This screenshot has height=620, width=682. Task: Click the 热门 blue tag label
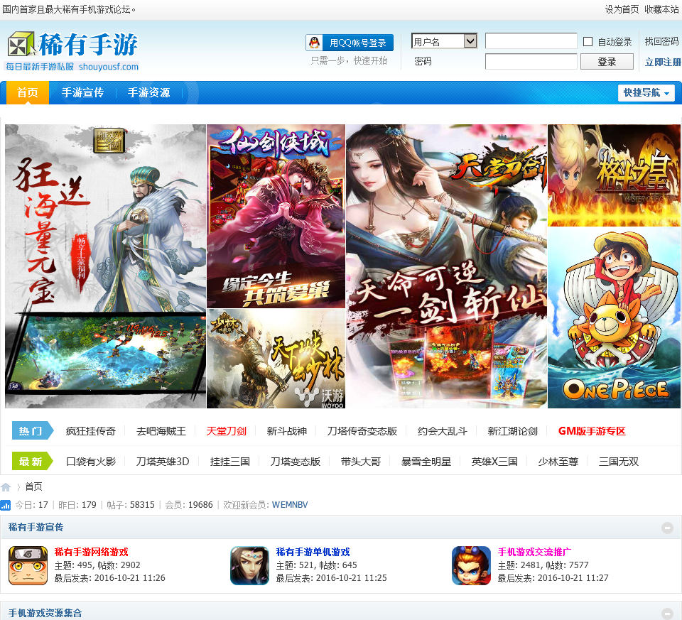click(x=33, y=430)
